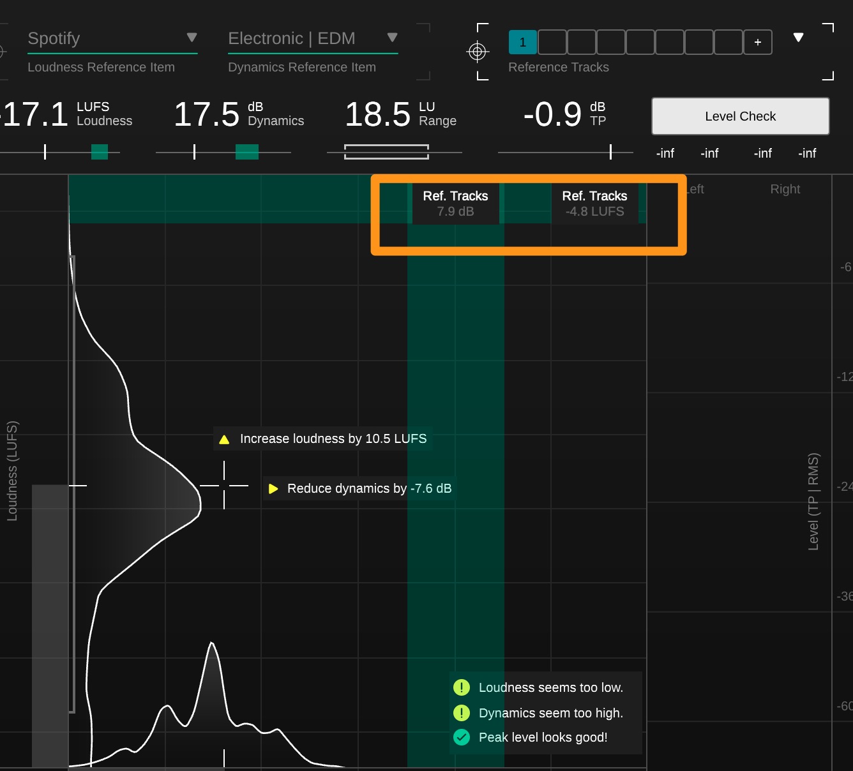Viewport: 853px width, 771px height.
Task: Click the Dynamics seem too high alert icon
Action: pyautogui.click(x=461, y=713)
